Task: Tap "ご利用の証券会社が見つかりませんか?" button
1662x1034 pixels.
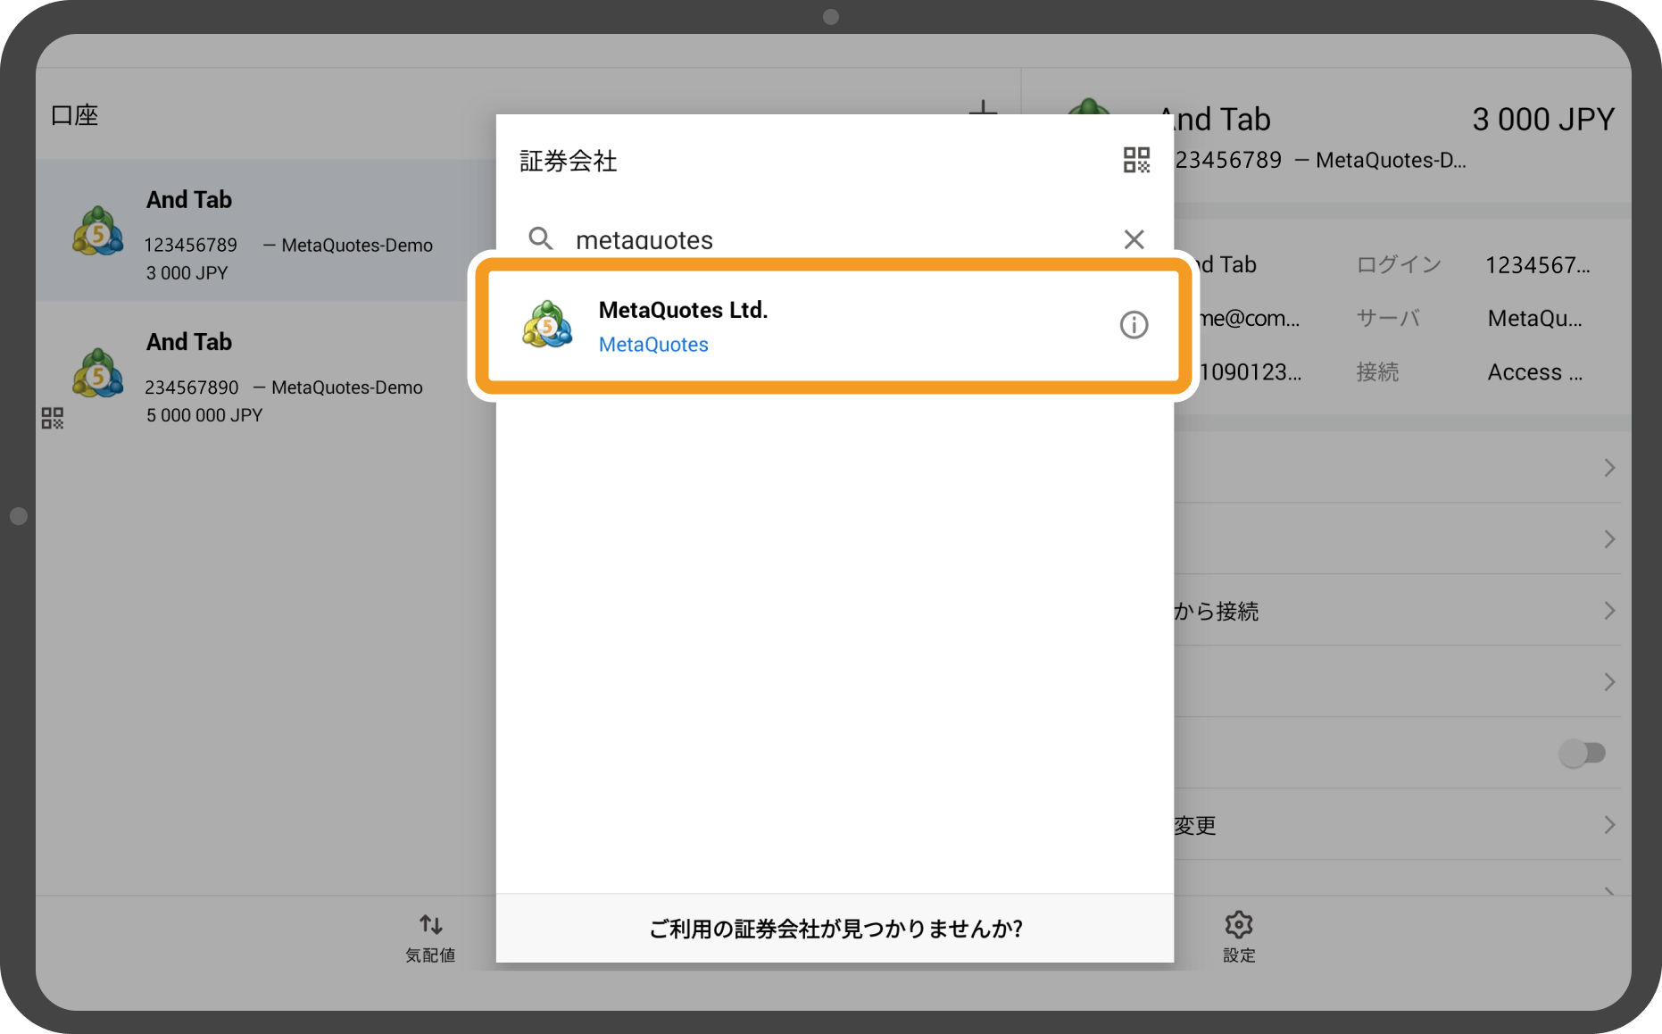Action: (835, 929)
